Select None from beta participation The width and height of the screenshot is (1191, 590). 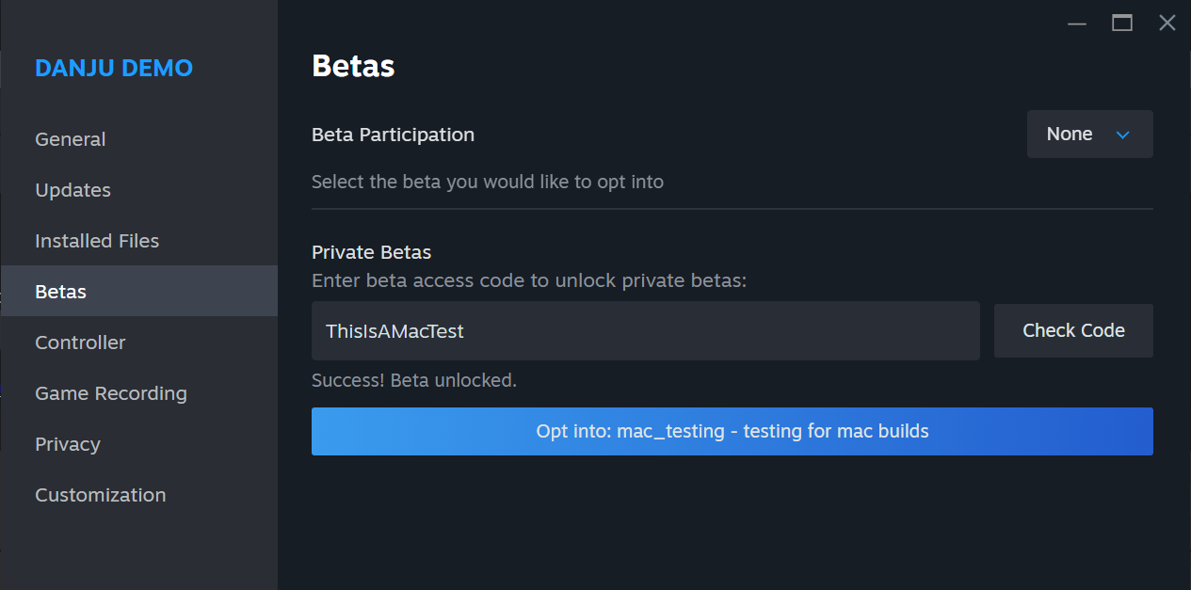pyautogui.click(x=1069, y=134)
